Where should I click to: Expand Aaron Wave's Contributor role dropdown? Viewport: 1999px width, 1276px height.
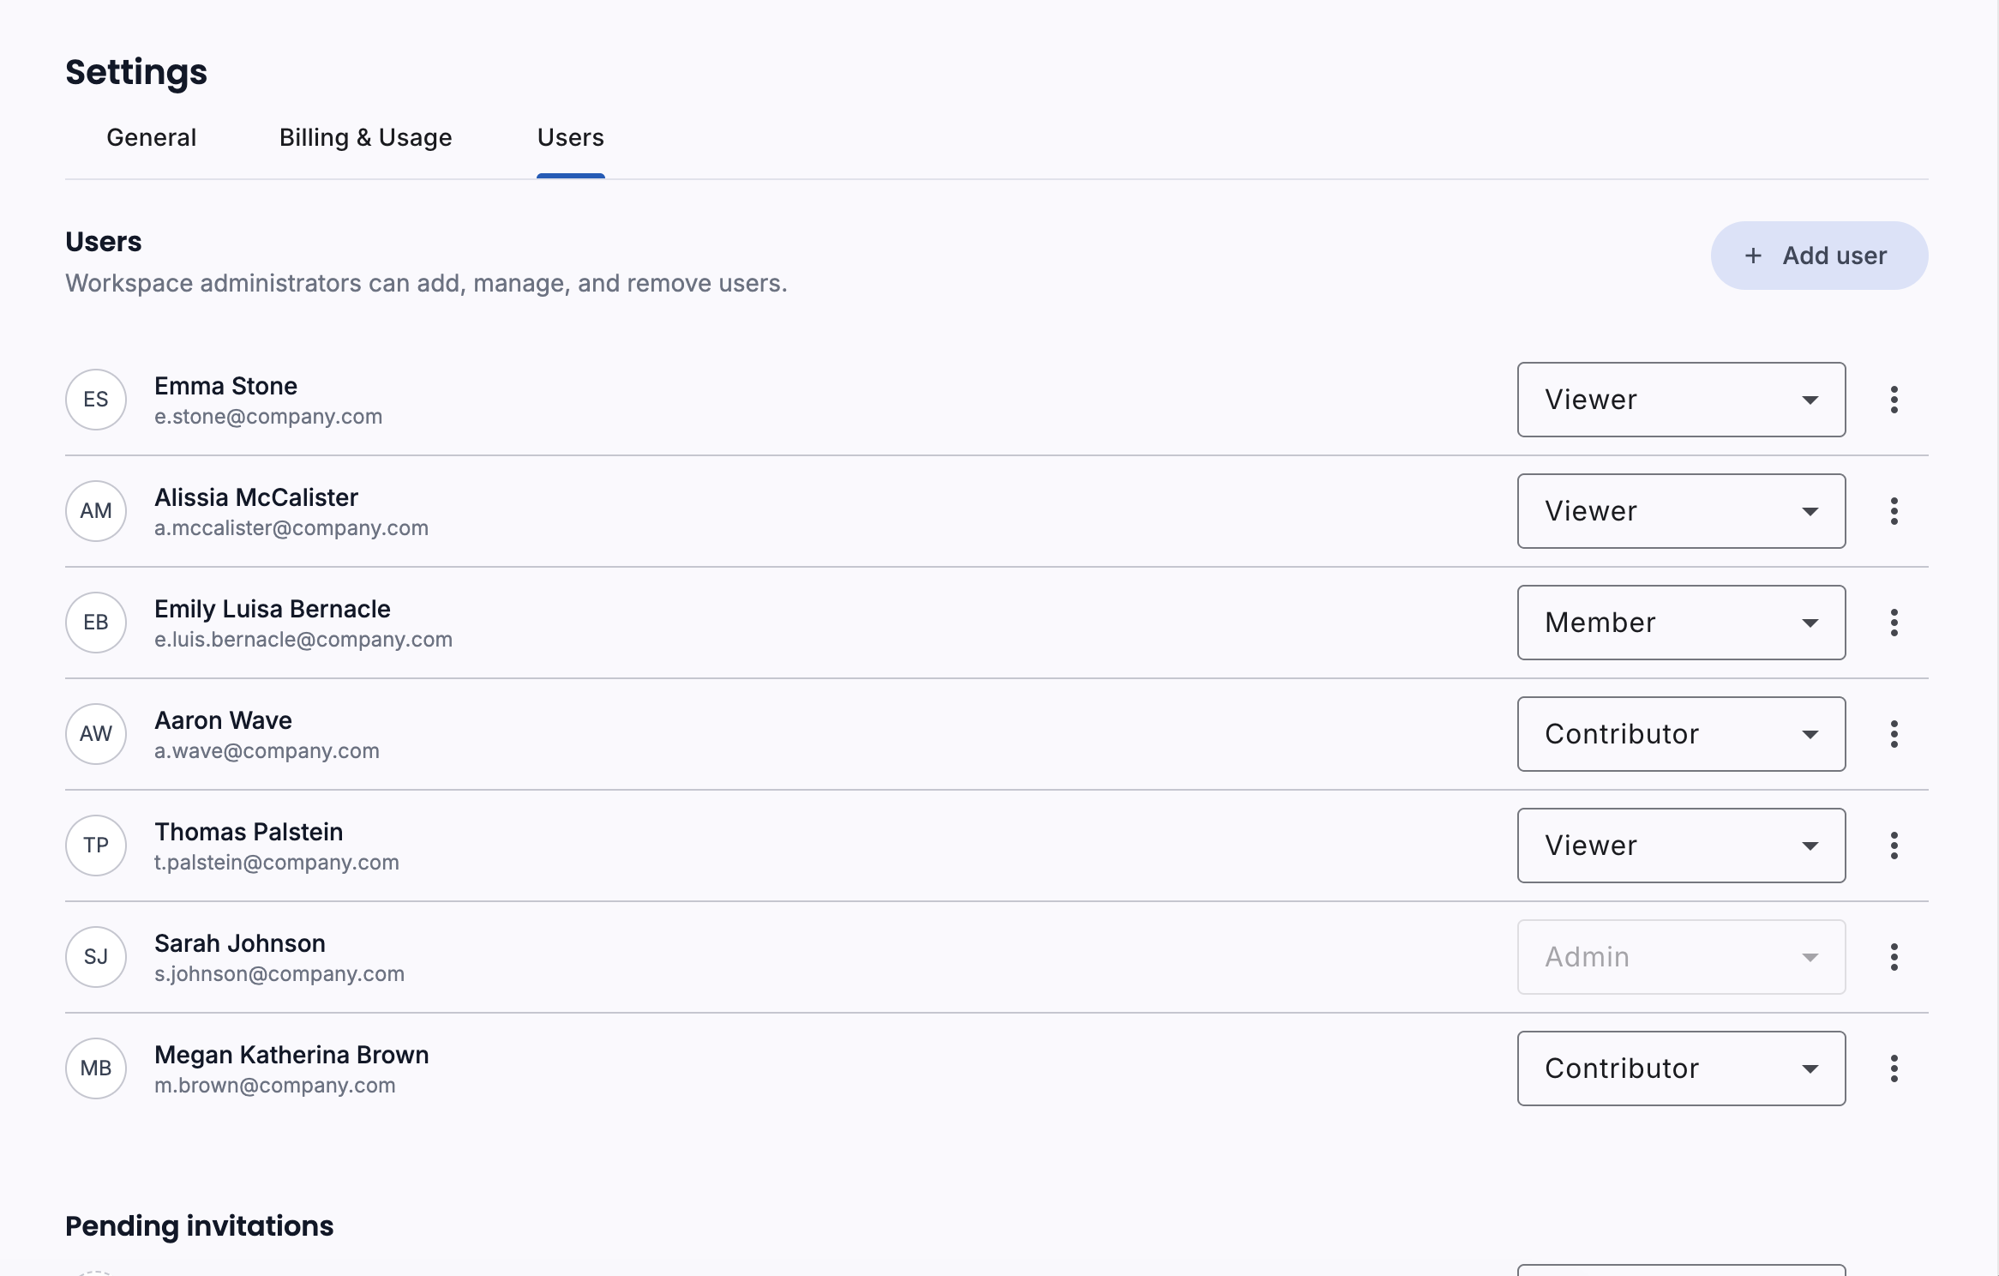tap(1680, 734)
